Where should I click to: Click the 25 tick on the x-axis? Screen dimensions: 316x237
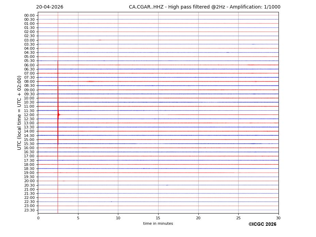click(238, 218)
